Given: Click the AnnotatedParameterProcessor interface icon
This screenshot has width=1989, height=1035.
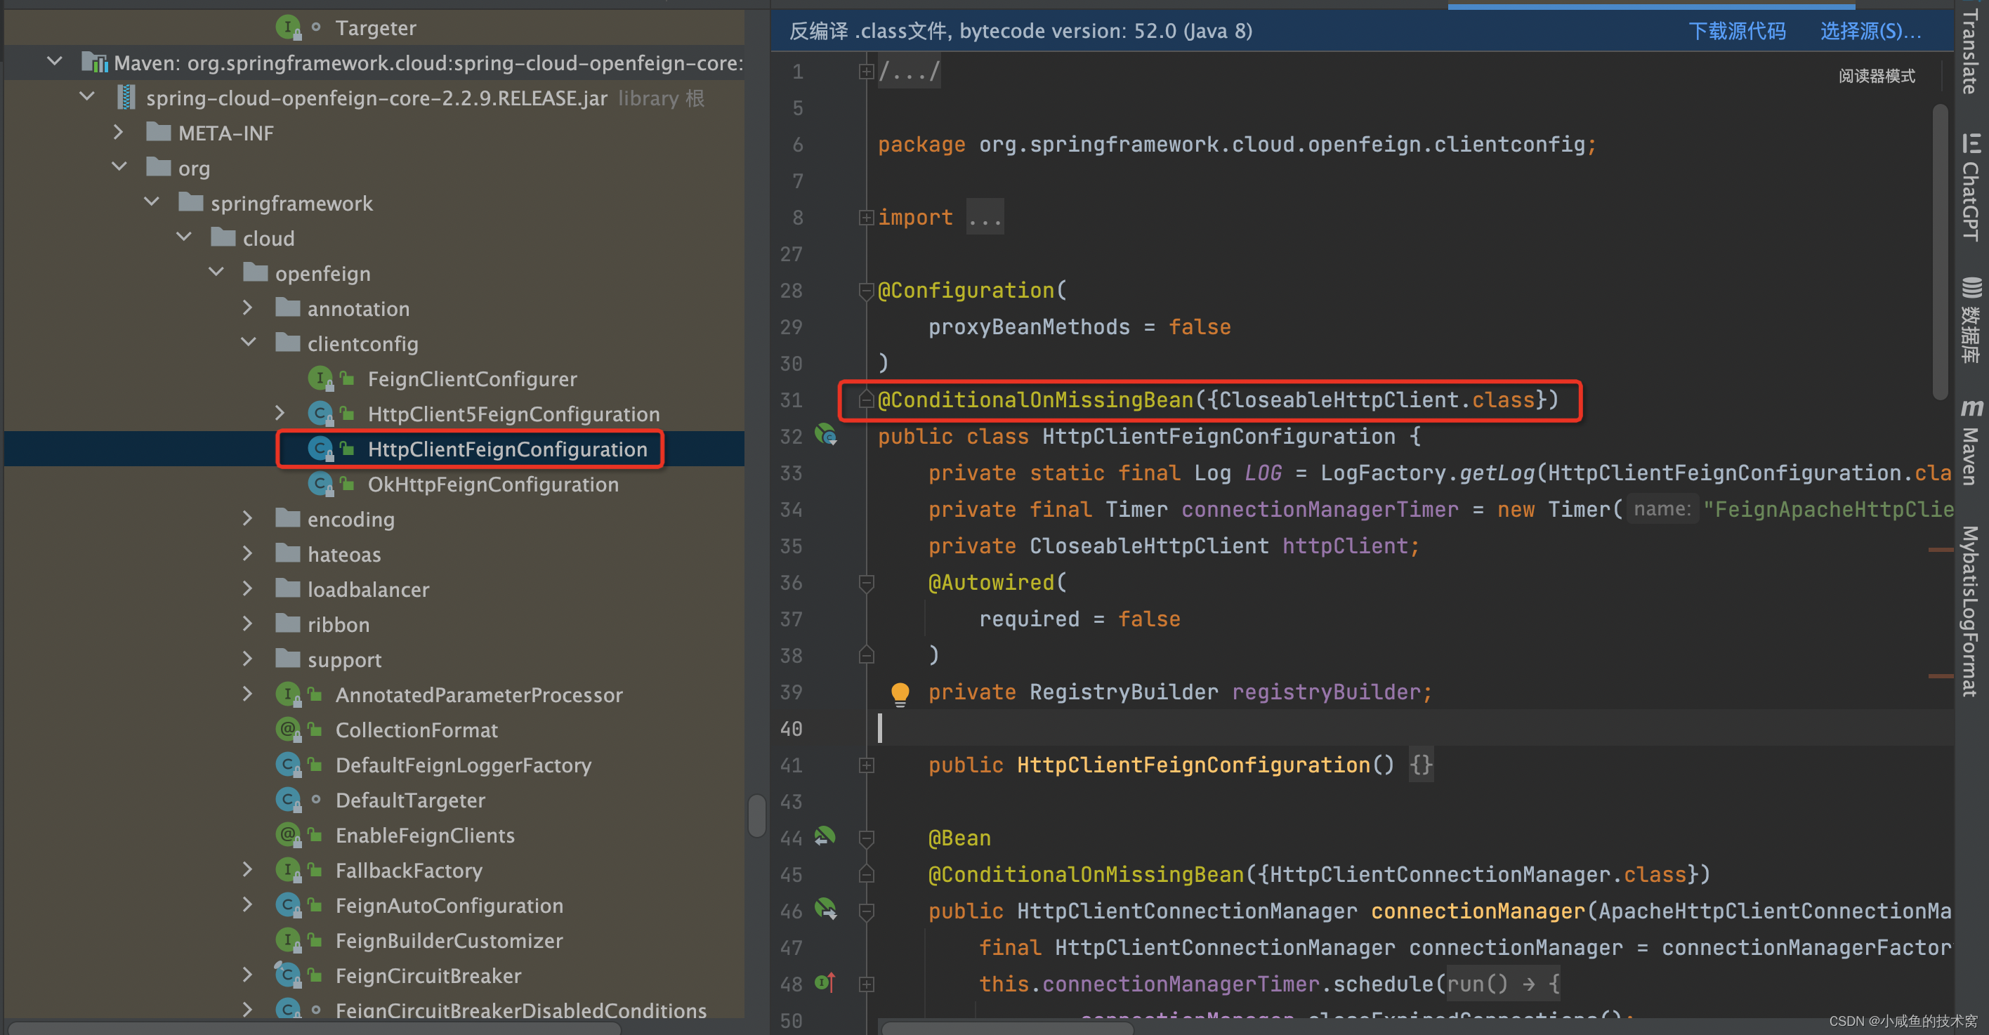Looking at the screenshot, I should point(287,694).
